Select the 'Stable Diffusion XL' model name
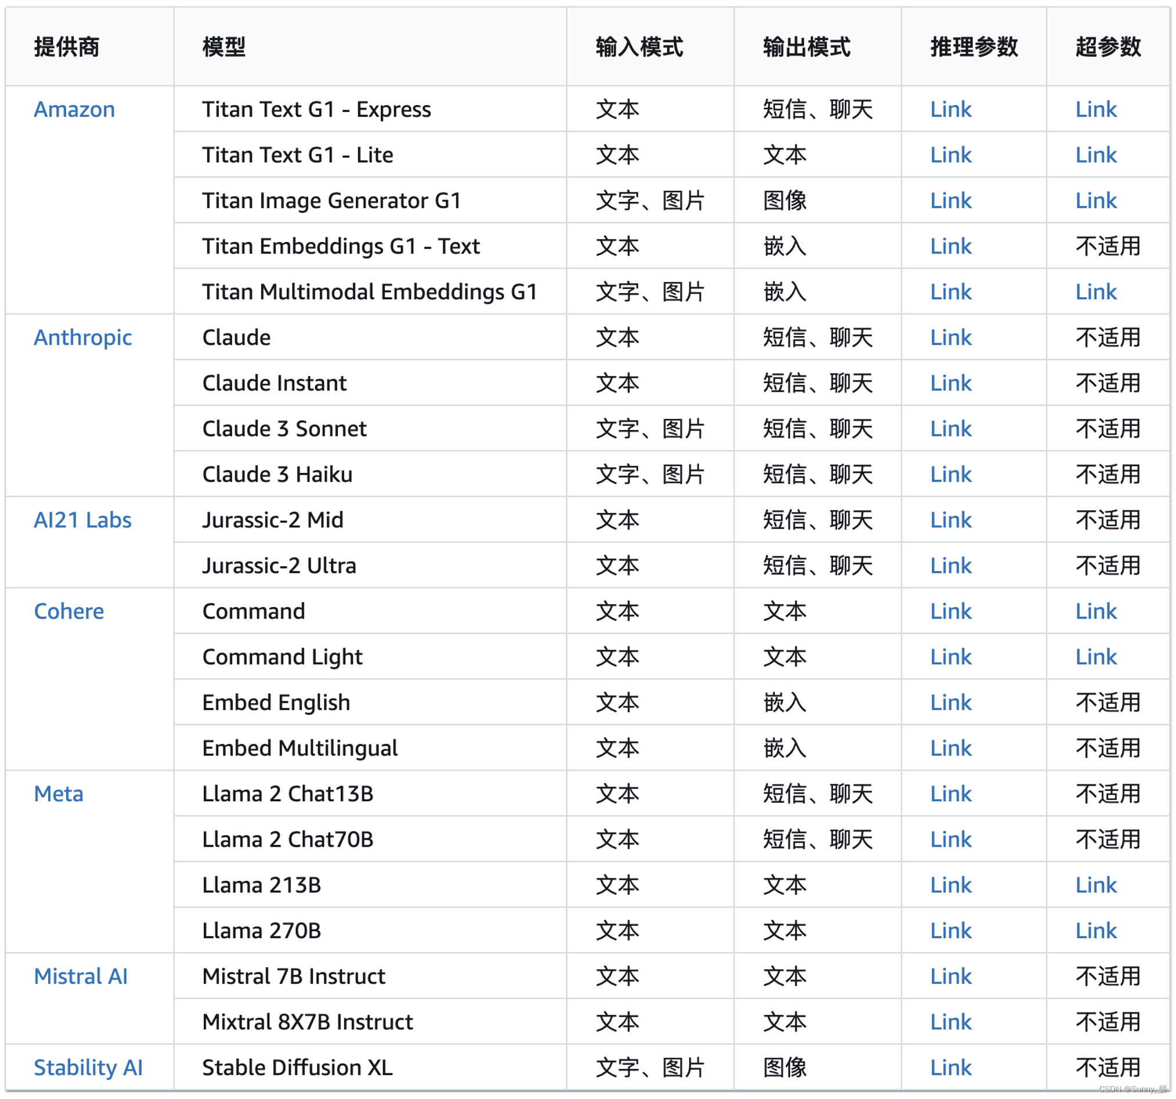The width and height of the screenshot is (1176, 1099). click(x=298, y=1068)
